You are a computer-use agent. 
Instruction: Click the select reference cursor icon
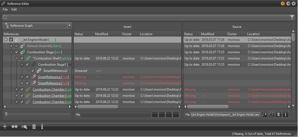pos(24,127)
